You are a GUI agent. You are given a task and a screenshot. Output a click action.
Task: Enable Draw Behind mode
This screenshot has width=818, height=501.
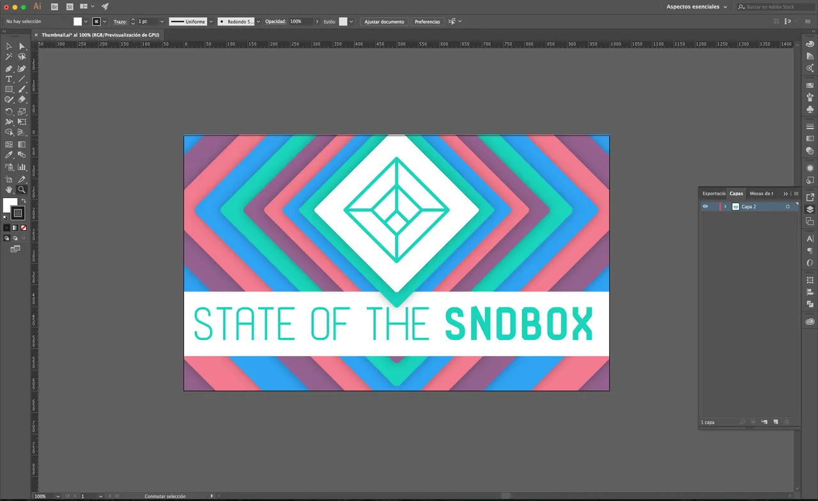(x=15, y=238)
